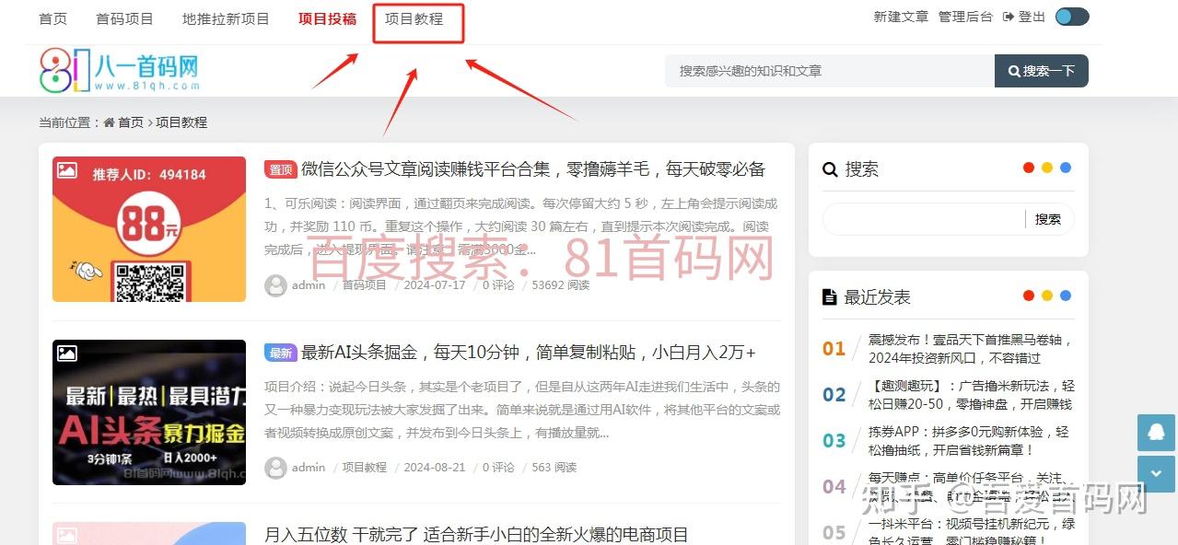Toggle the dark mode switch
The width and height of the screenshot is (1178, 545).
point(1072,17)
